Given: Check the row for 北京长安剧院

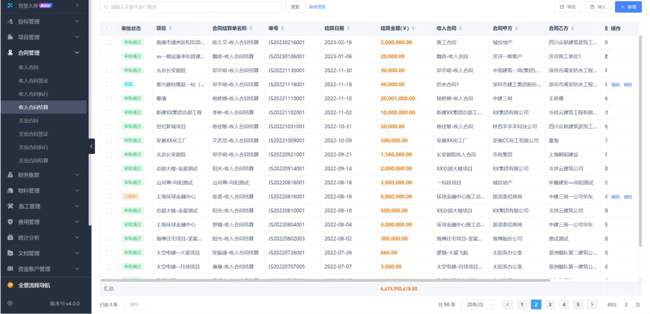Looking at the screenshot, I should [x=109, y=69].
